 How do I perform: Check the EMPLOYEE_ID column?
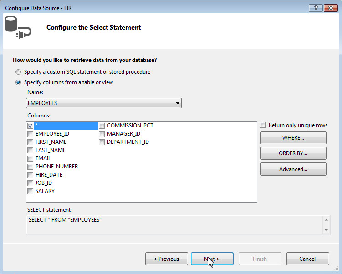31,134
